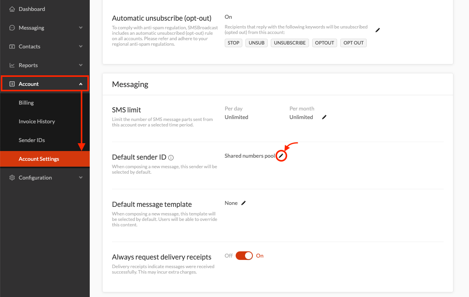Click the info icon beside Default sender ID

pos(171,157)
